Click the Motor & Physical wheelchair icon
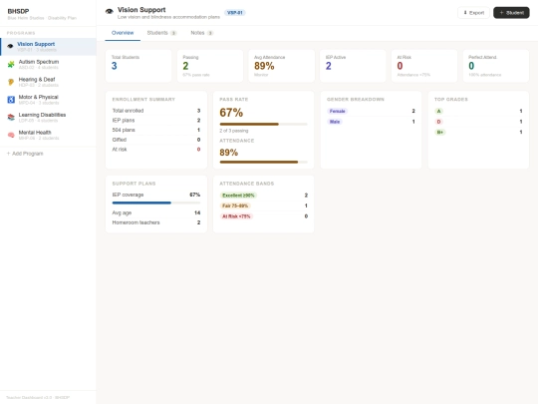 point(11,100)
